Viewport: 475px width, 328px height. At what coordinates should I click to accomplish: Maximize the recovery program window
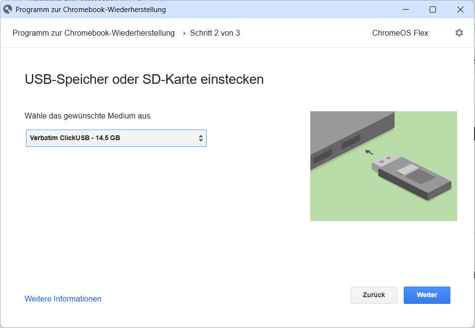point(433,9)
